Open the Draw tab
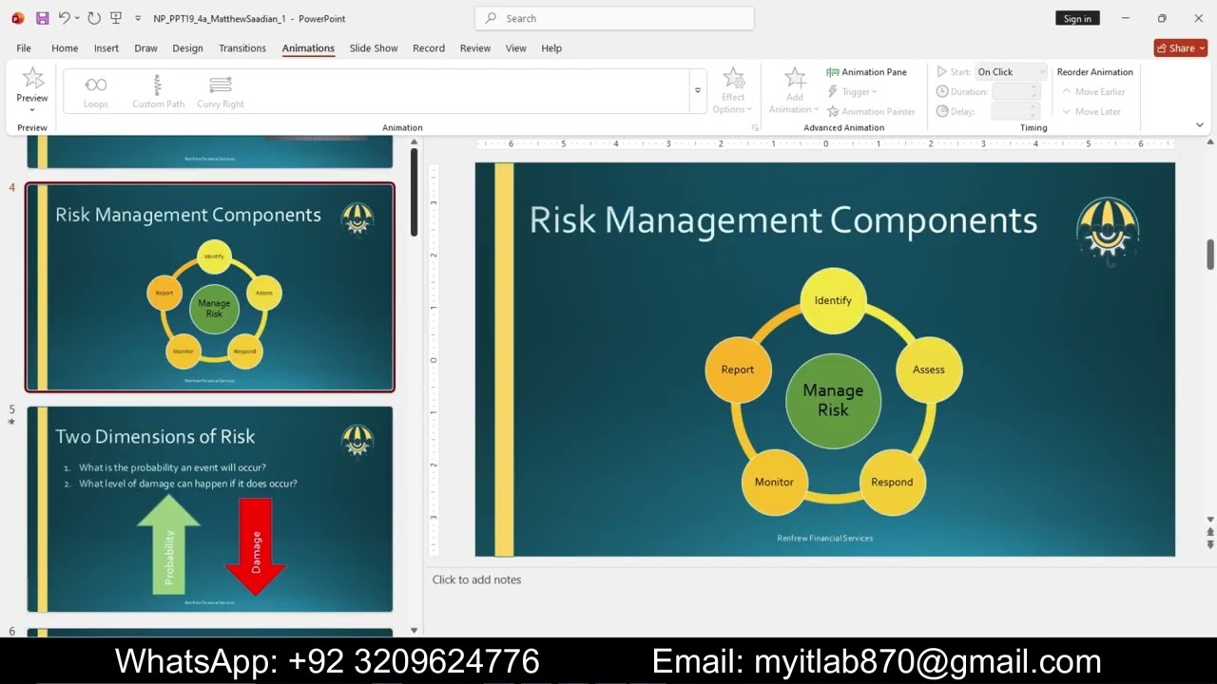This screenshot has height=684, width=1217. [x=145, y=47]
